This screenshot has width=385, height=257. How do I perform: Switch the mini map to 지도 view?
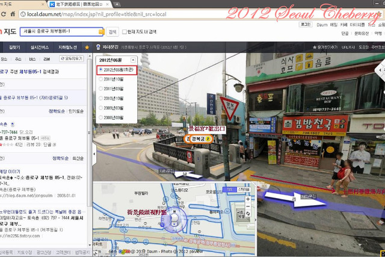tap(229, 190)
